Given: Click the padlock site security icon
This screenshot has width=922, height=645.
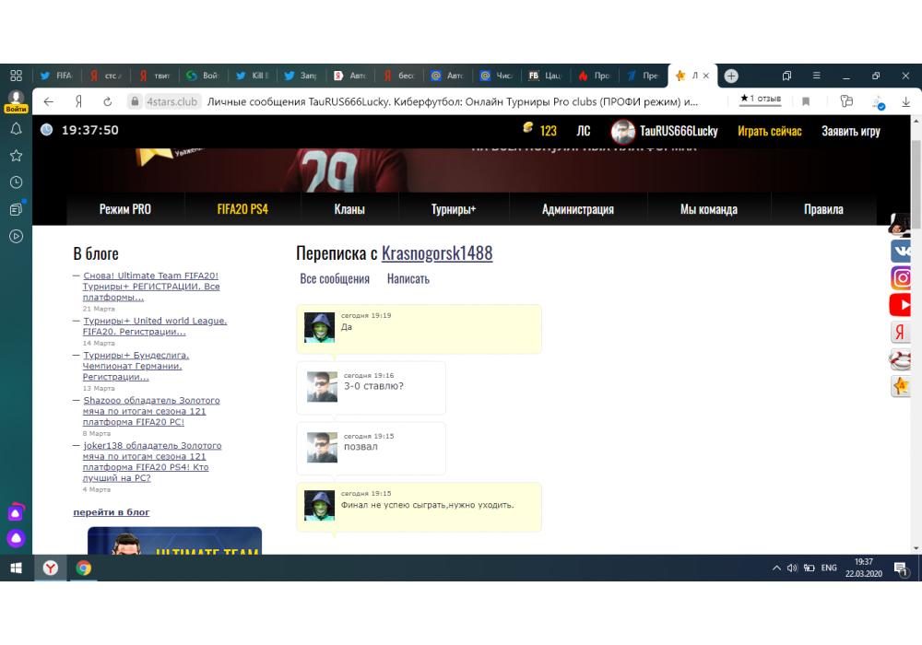Looking at the screenshot, I should (135, 101).
